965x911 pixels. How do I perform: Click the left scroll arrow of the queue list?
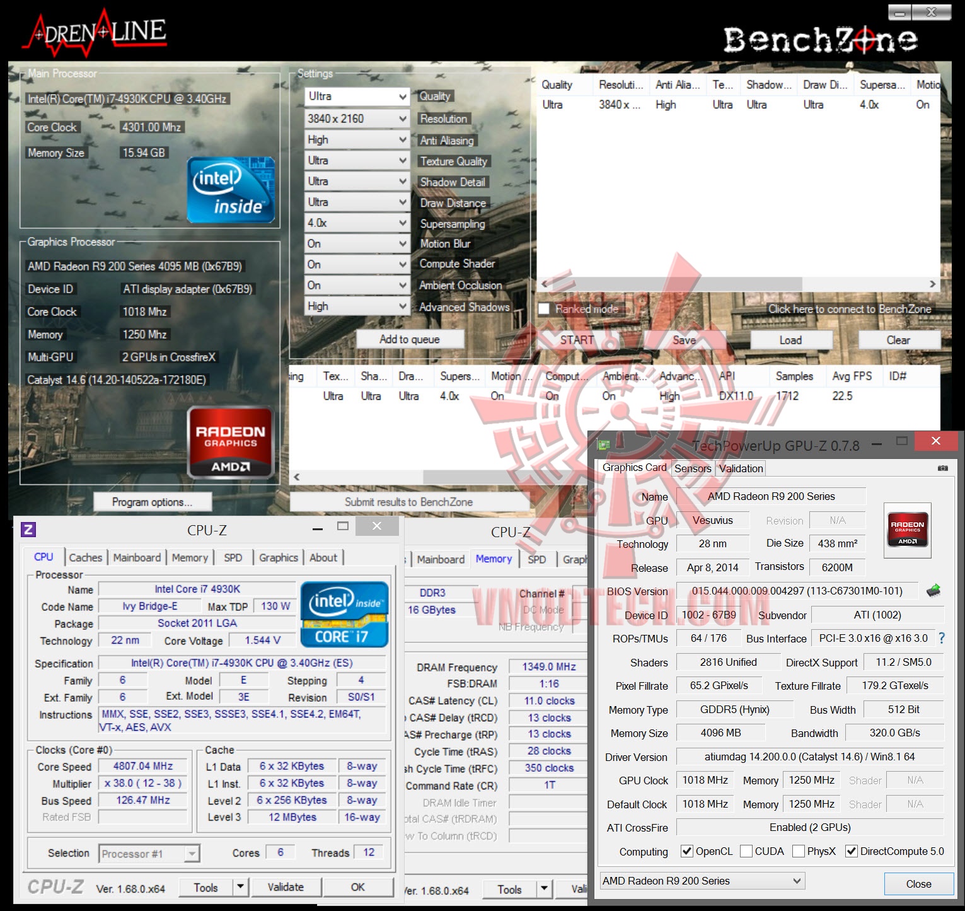click(x=545, y=284)
